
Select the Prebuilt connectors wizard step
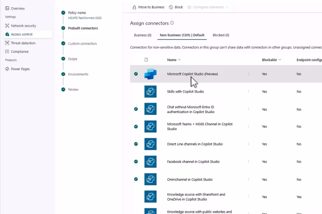(83, 28)
